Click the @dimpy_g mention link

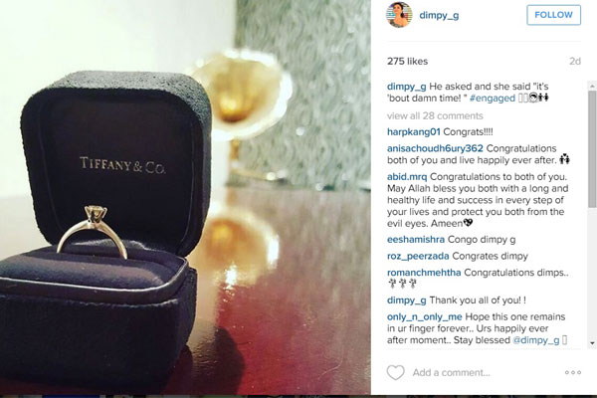pyautogui.click(x=536, y=340)
